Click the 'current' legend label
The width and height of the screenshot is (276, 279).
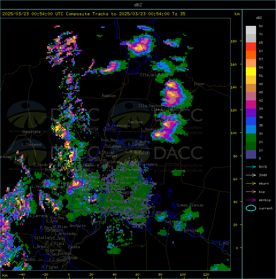[x=266, y=208]
